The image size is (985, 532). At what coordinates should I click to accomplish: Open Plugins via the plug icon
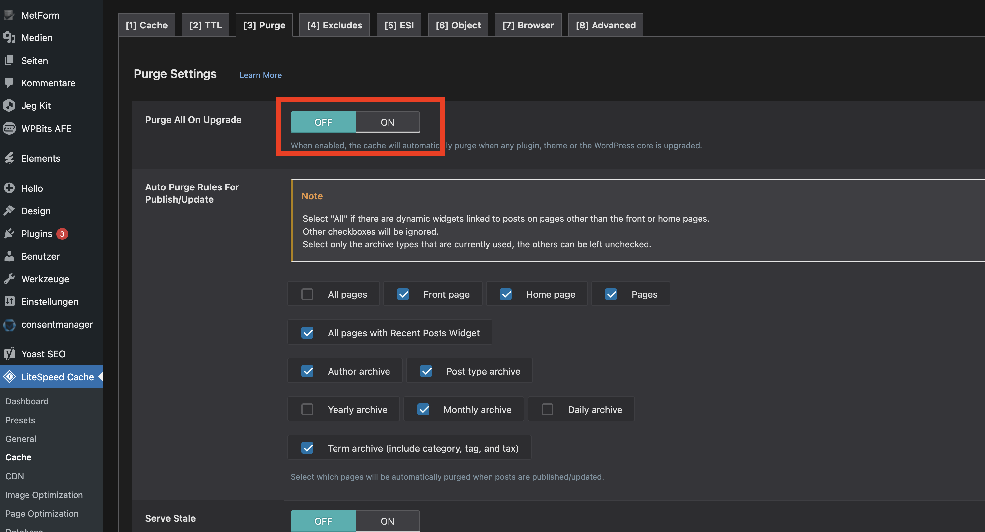click(9, 233)
